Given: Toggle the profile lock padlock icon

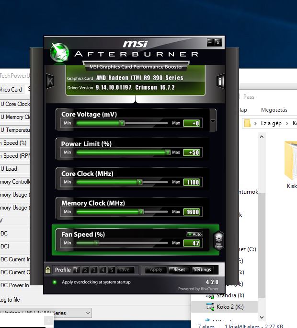Looking at the screenshot, I should click(48, 270).
